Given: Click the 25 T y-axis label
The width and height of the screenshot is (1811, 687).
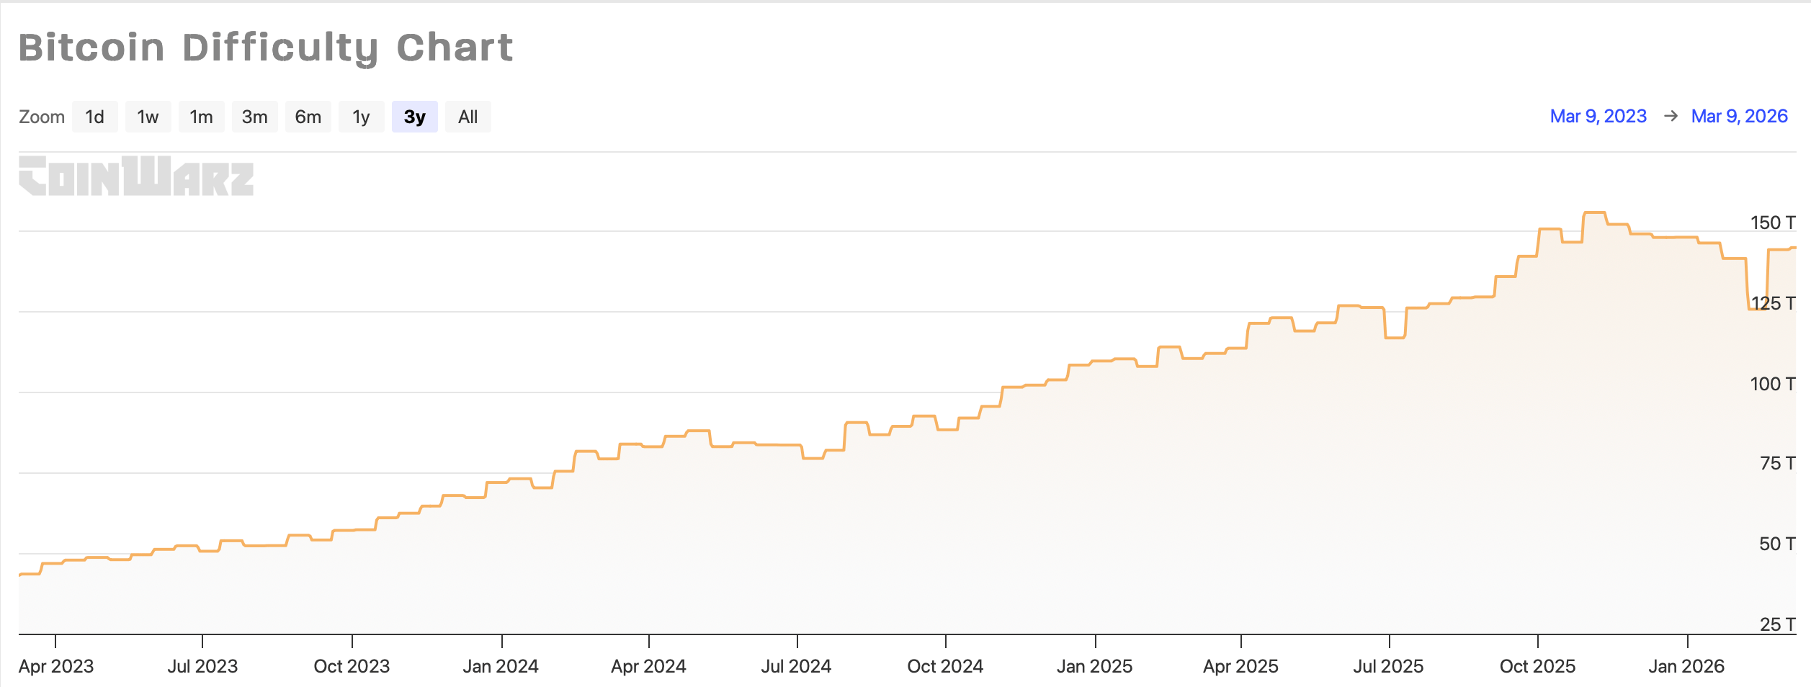Looking at the screenshot, I should point(1776,624).
